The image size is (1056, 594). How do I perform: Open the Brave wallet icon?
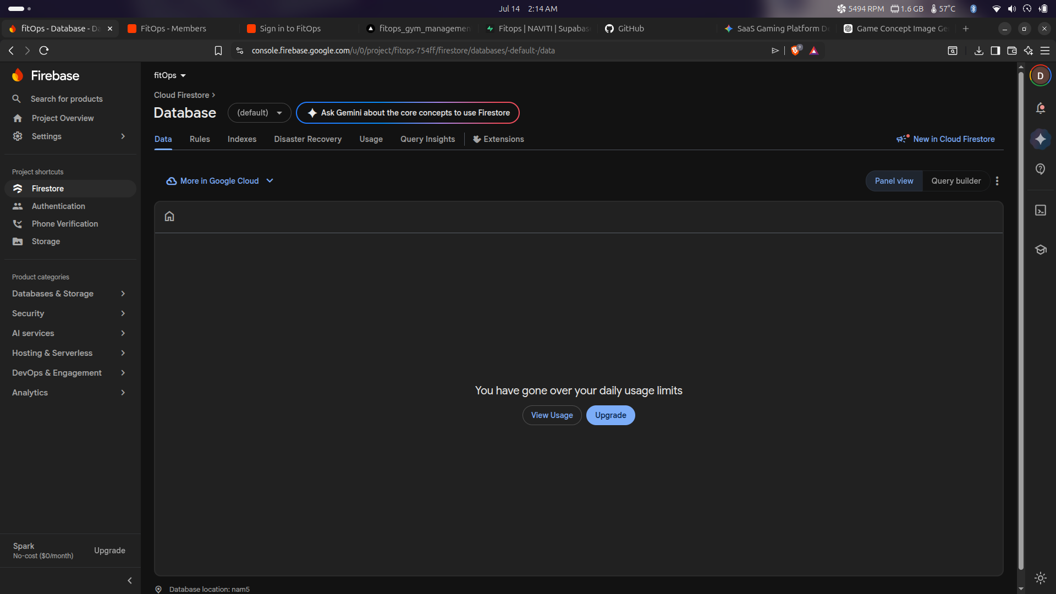(x=1012, y=51)
